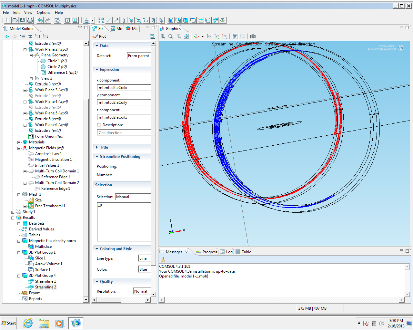
Task: Open the media player from the taskbar
Action: coord(60,323)
